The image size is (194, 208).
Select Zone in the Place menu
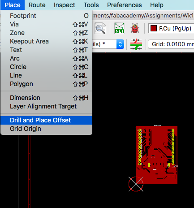[x=47, y=33]
